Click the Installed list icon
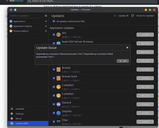Image resolution: width=159 pixels, height=128 pixels. click(x=12, y=109)
